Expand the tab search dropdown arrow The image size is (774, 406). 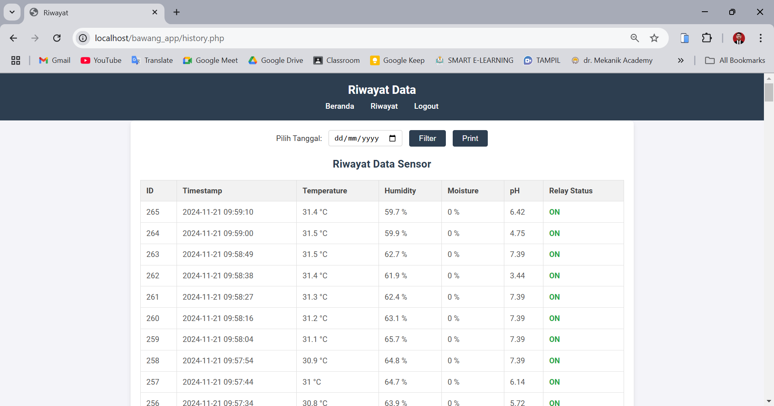click(12, 12)
